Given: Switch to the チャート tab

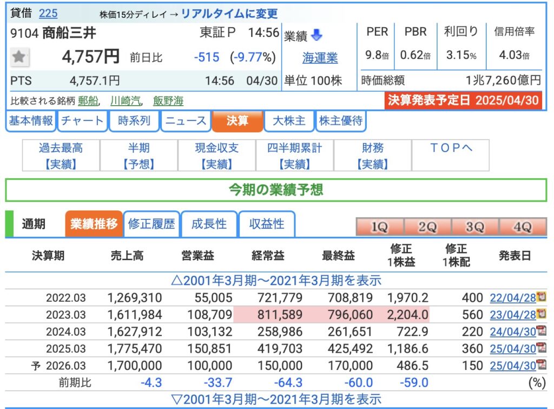Looking at the screenshot, I should coord(82,121).
